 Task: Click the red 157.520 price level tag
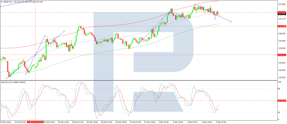pyautogui.click(x=282, y=12)
